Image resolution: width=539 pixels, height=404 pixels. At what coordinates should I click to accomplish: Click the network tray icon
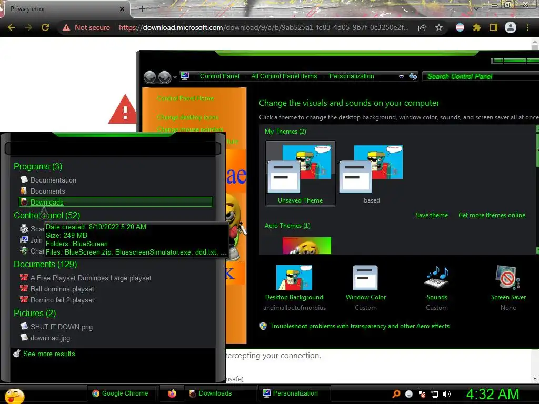(x=434, y=394)
